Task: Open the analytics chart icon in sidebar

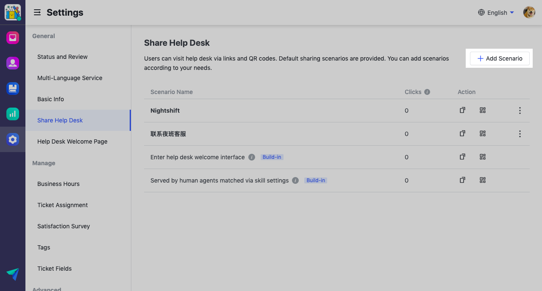Action: (x=13, y=114)
